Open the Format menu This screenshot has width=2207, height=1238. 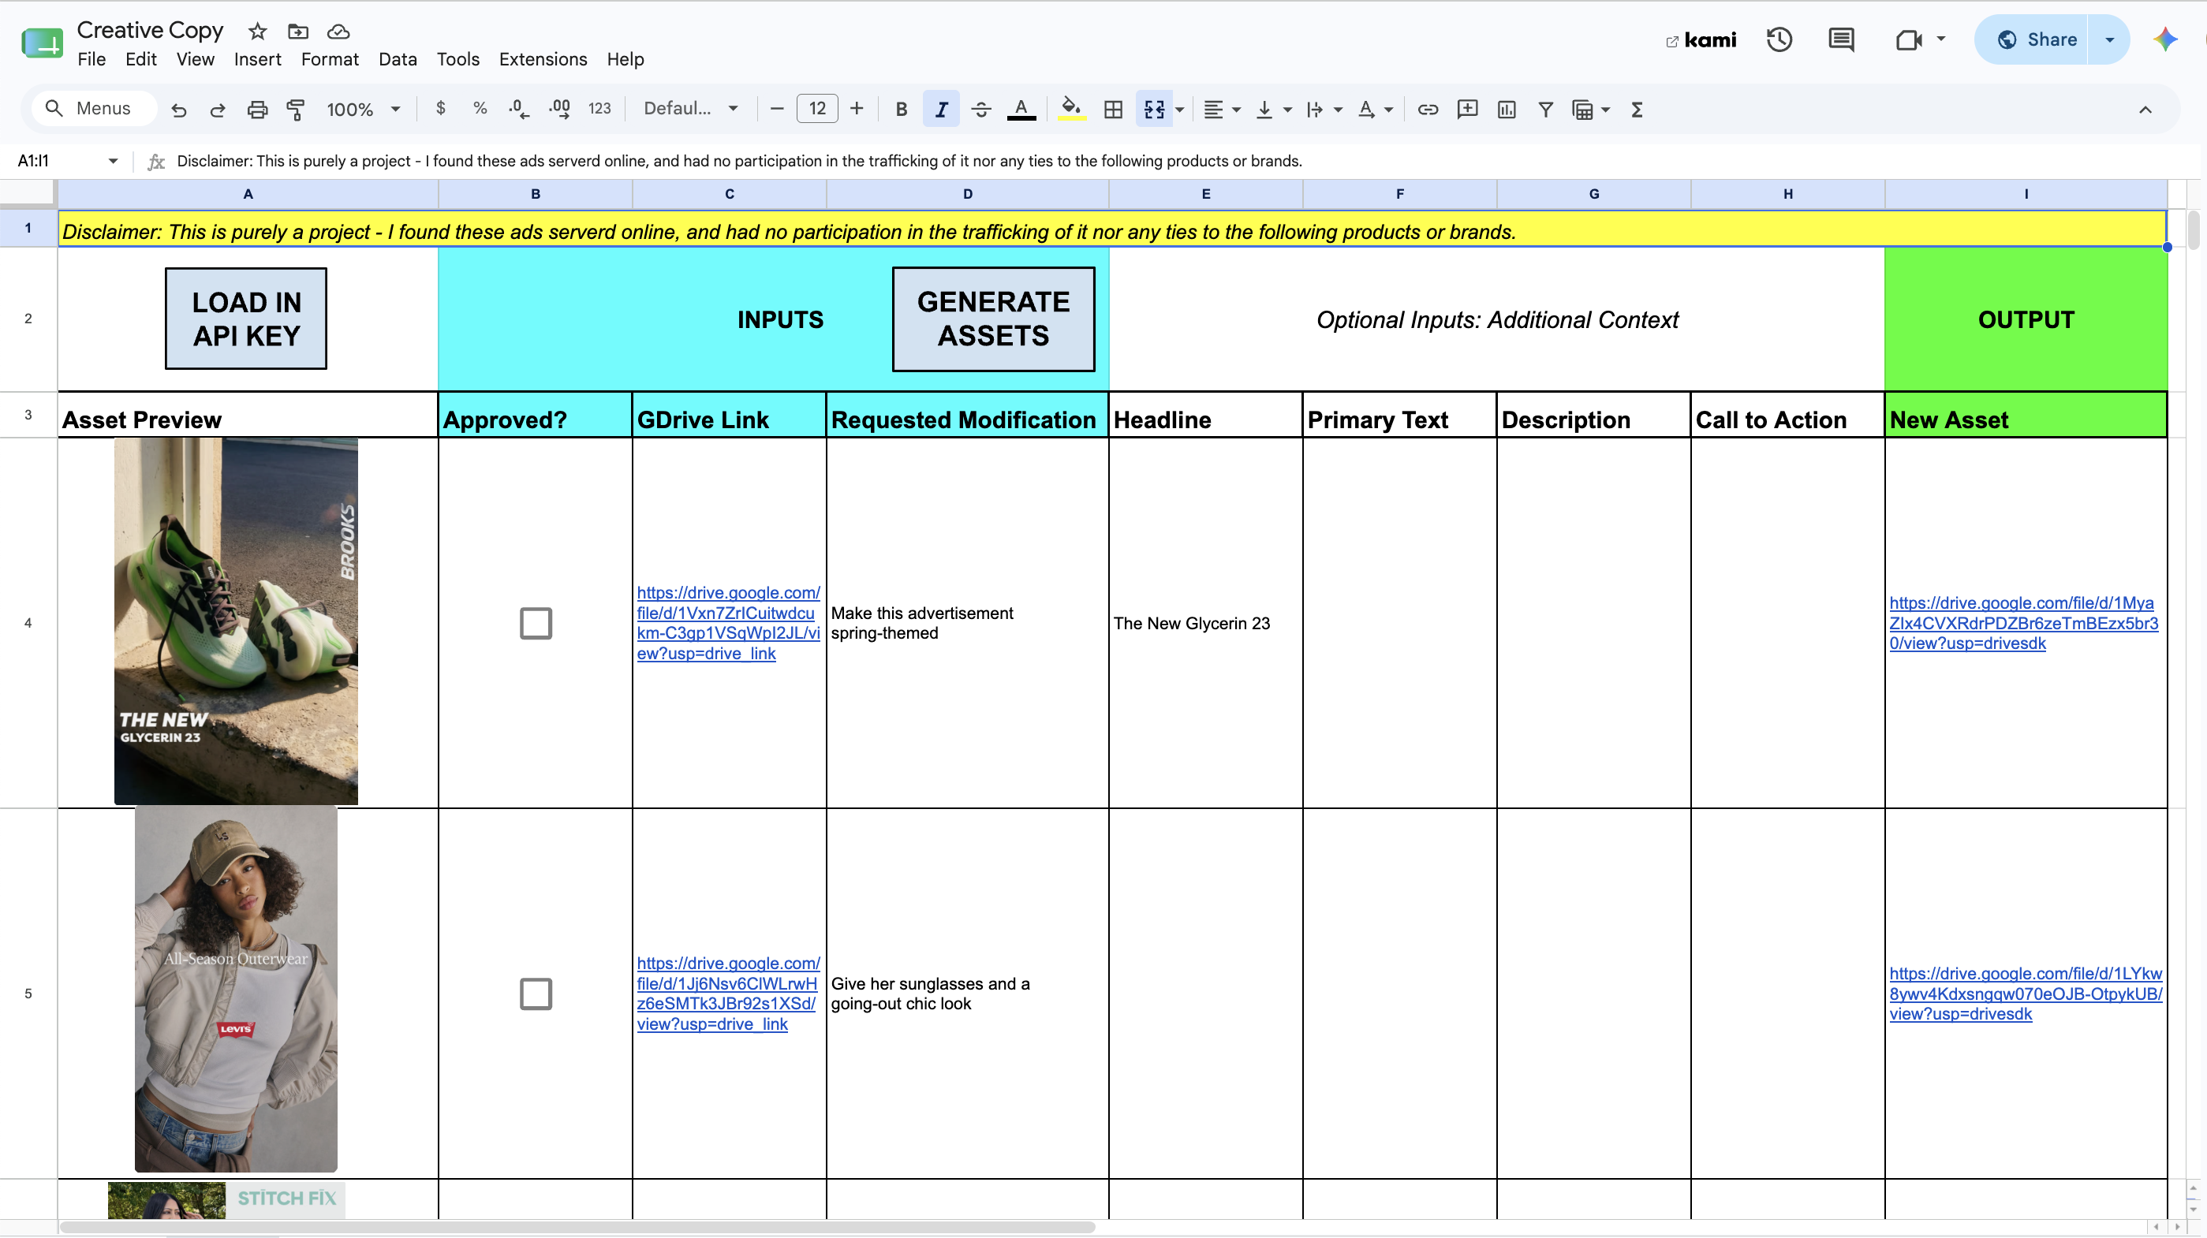pyautogui.click(x=330, y=59)
